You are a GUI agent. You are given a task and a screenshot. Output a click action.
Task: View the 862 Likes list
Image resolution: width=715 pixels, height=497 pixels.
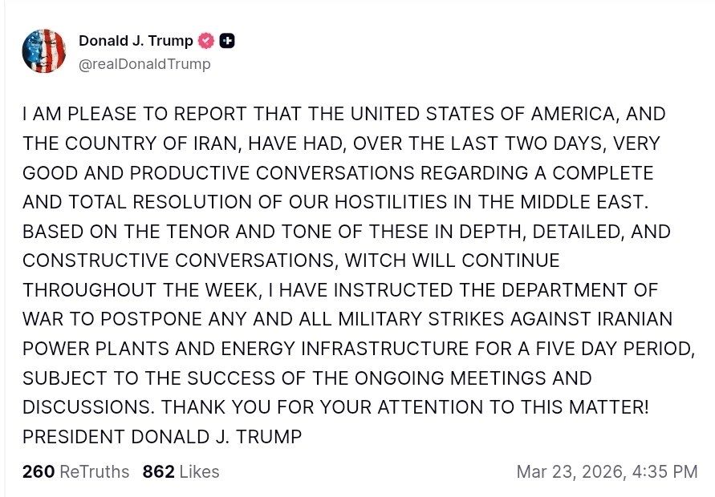[x=181, y=471]
